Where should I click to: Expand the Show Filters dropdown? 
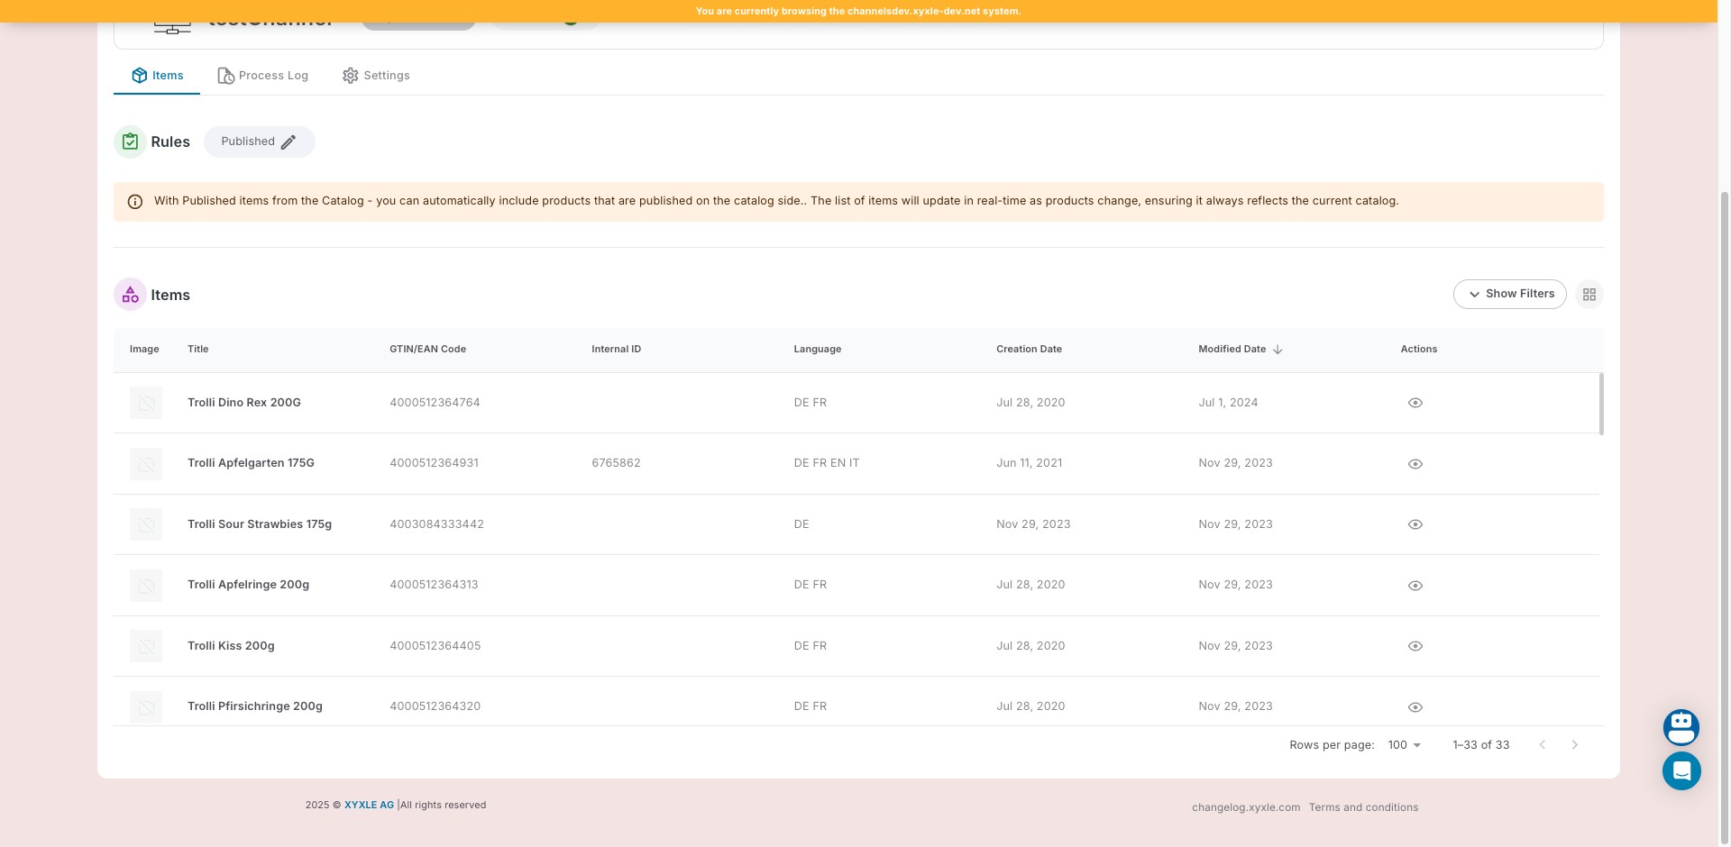coord(1509,294)
